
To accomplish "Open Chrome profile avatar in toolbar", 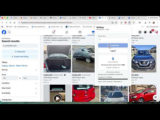I will (154, 23).
